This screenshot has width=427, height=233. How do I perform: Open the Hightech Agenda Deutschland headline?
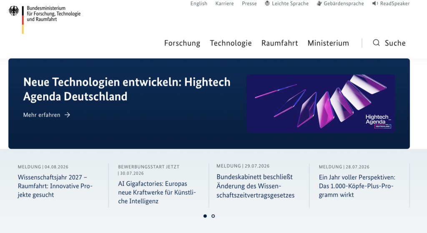click(x=127, y=89)
